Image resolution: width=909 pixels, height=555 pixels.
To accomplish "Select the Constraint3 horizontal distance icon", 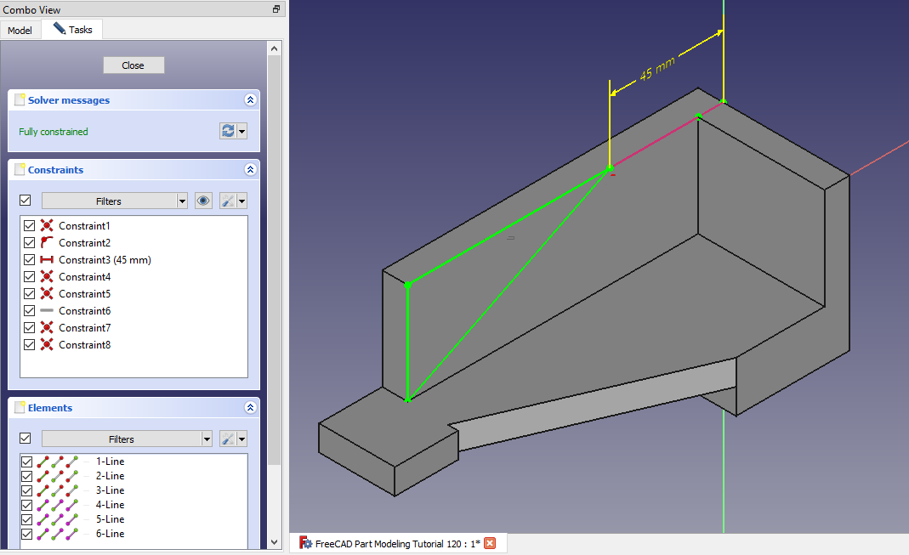I will 47,260.
